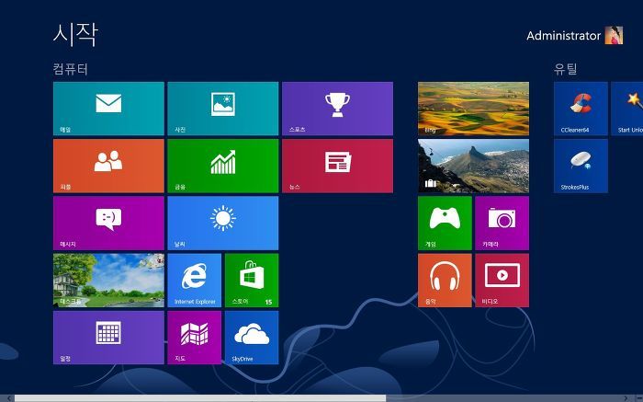Launch CCleaner64 tile
The height and width of the screenshot is (402, 643).
click(x=581, y=109)
